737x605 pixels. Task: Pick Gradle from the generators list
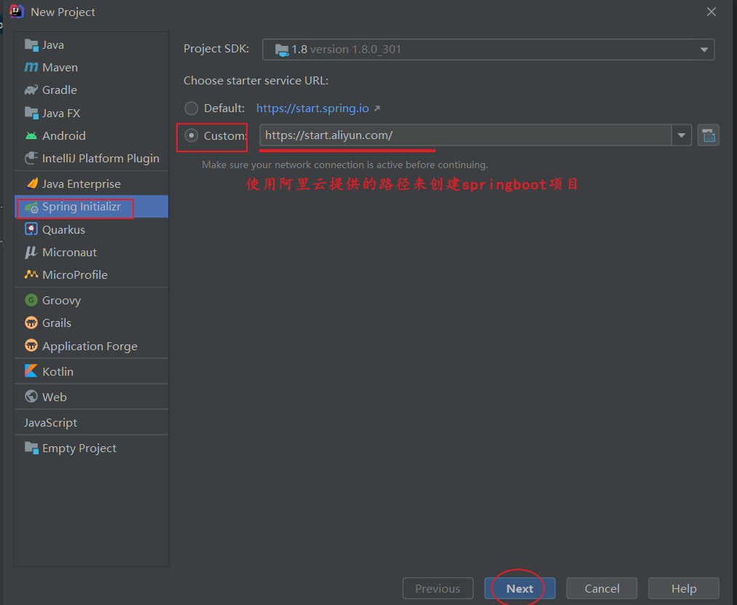pyautogui.click(x=92, y=90)
